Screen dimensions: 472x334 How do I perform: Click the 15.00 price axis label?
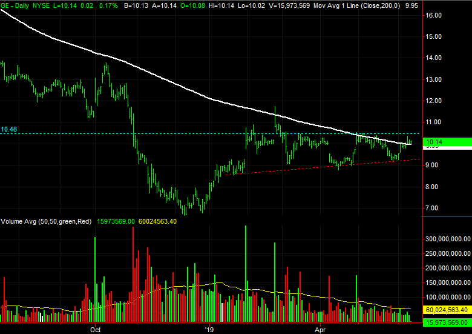click(x=434, y=36)
